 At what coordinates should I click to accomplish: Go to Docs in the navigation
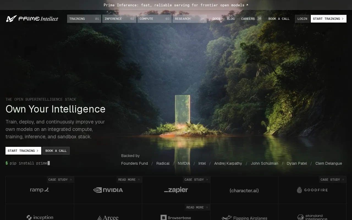[x=216, y=19]
